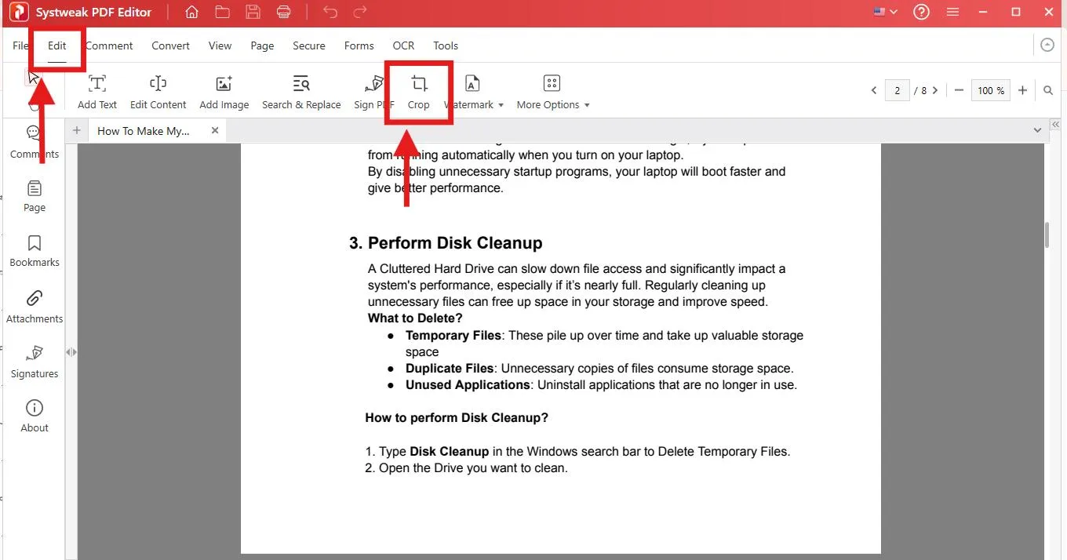Image resolution: width=1067 pixels, height=560 pixels.
Task: Collapse the ribbon toolbar with the circled chevron
Action: (1047, 45)
